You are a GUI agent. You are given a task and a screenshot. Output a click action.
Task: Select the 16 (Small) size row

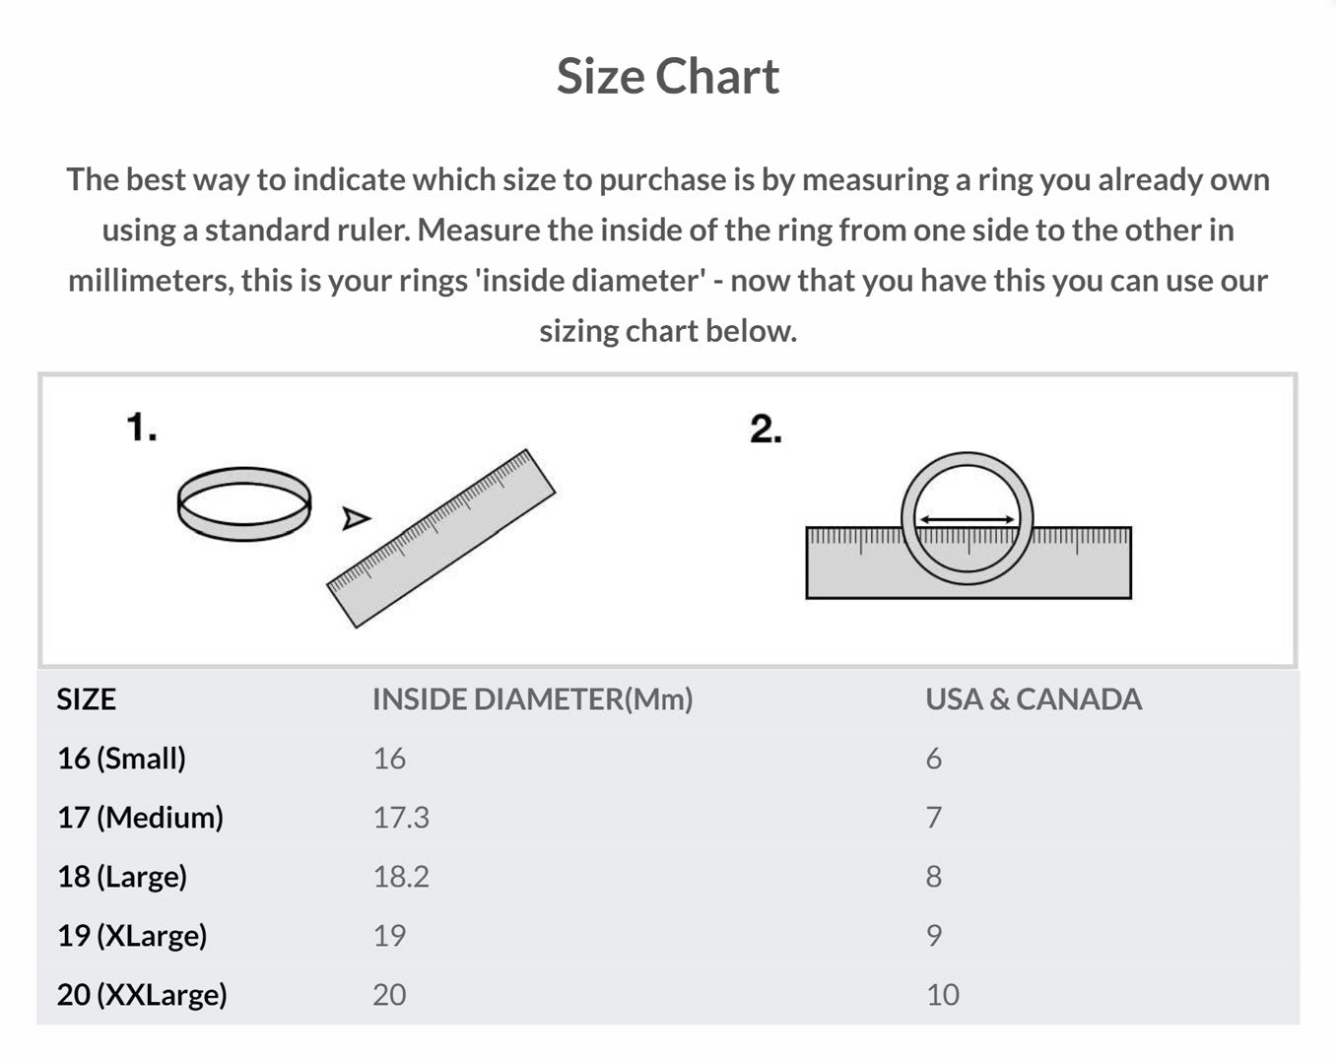pyautogui.click(x=121, y=759)
